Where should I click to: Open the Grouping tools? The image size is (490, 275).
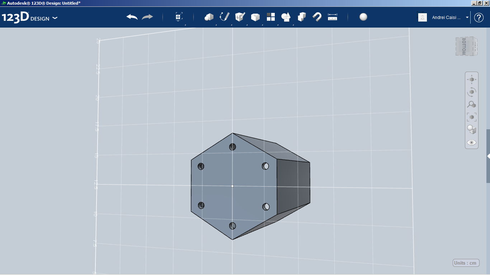pos(286,17)
